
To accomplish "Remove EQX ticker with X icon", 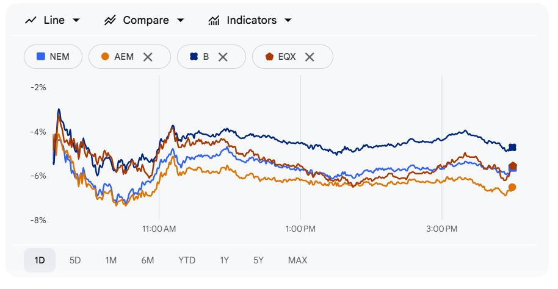I will coord(310,57).
